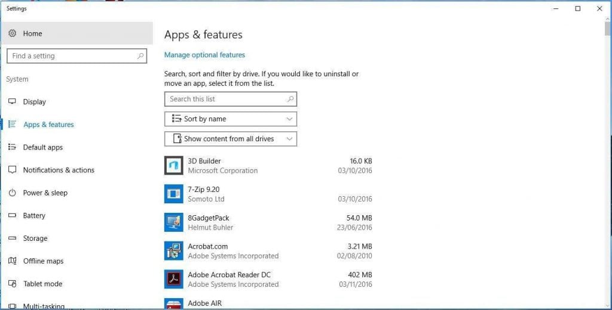
Task: Open the Sort by name dropdown
Action: 231,119
